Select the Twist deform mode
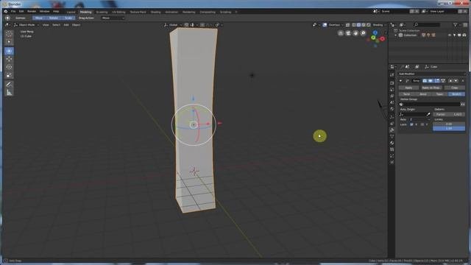This screenshot has height=265, width=471. 407,94
